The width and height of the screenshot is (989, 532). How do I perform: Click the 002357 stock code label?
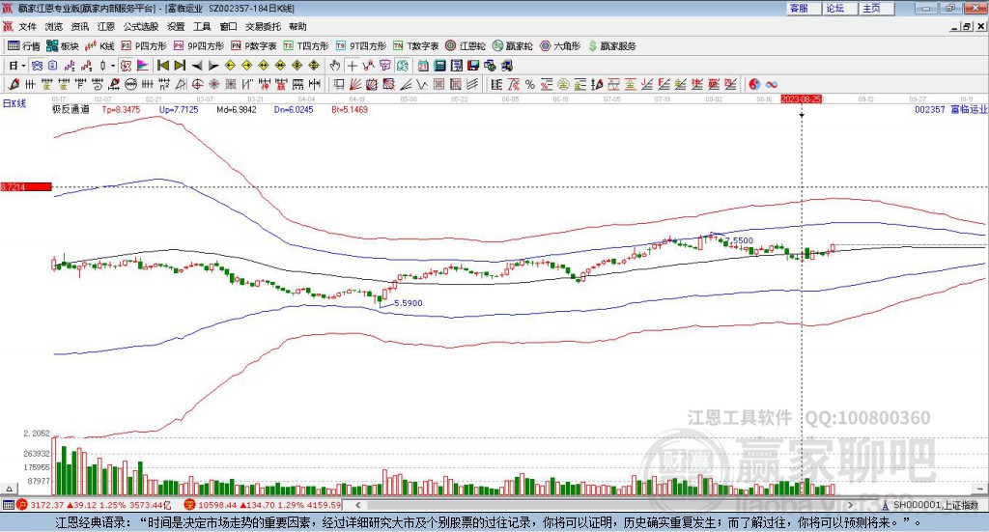[930, 109]
